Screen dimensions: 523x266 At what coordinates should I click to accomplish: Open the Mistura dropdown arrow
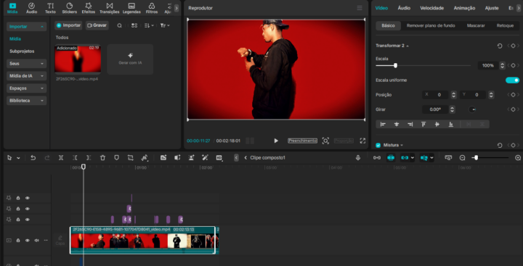tap(402, 146)
